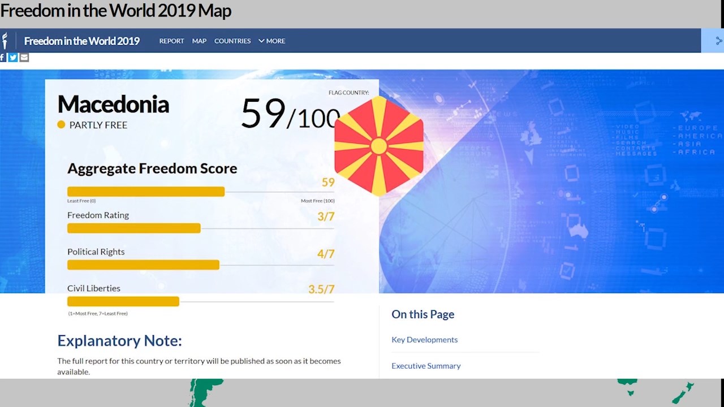The width and height of the screenshot is (724, 407).
Task: Open the REPORT menu item
Action: (x=171, y=41)
